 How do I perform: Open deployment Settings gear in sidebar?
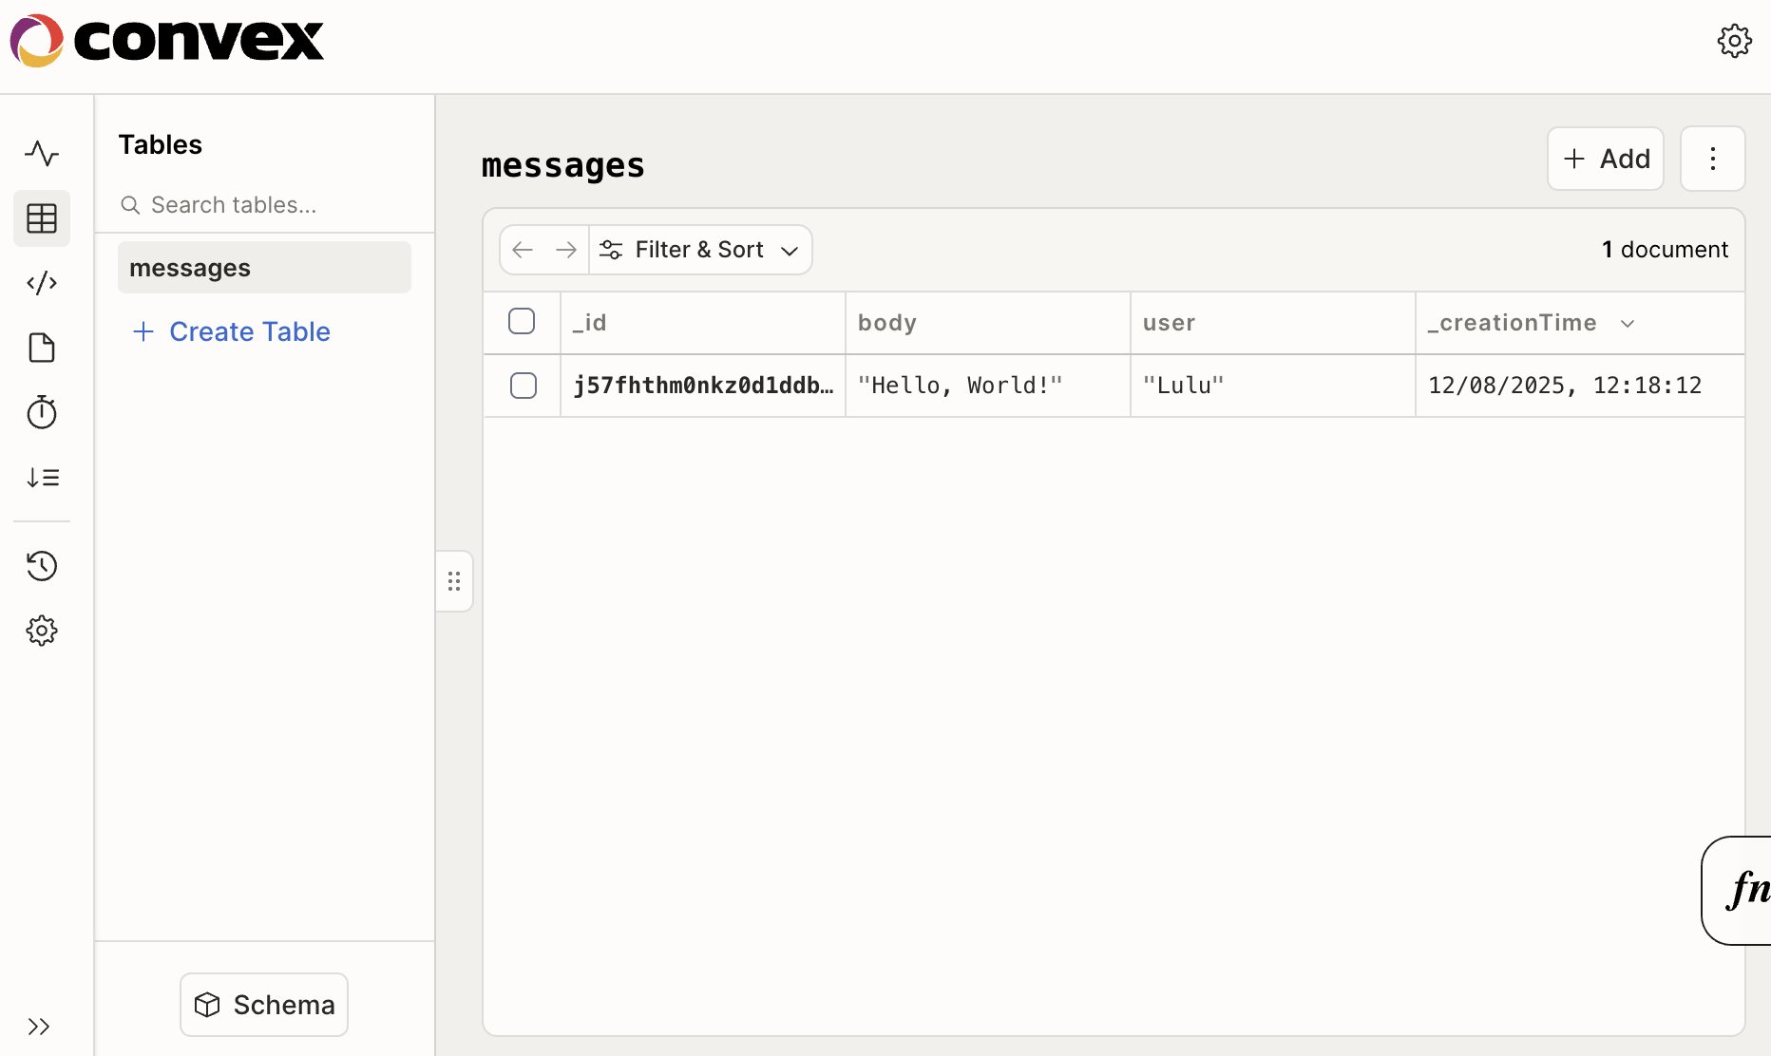pos(42,631)
